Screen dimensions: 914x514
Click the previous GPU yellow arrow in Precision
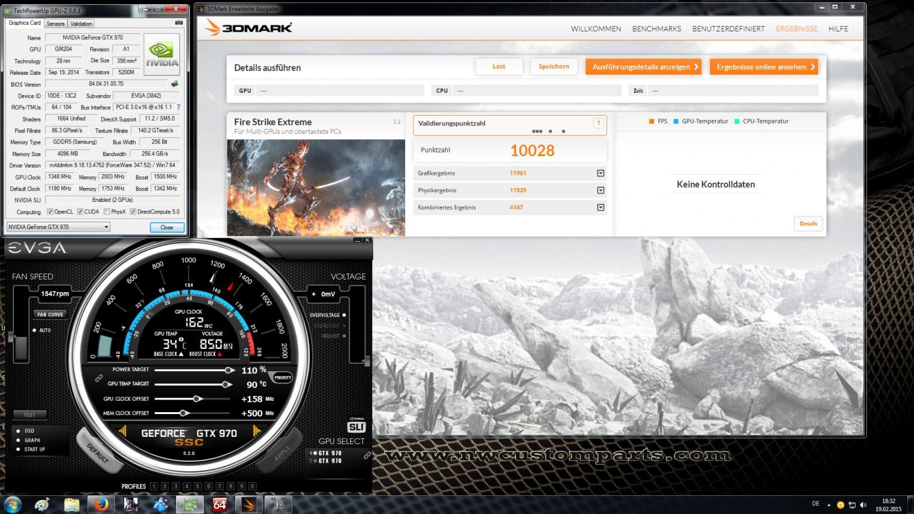(x=123, y=430)
